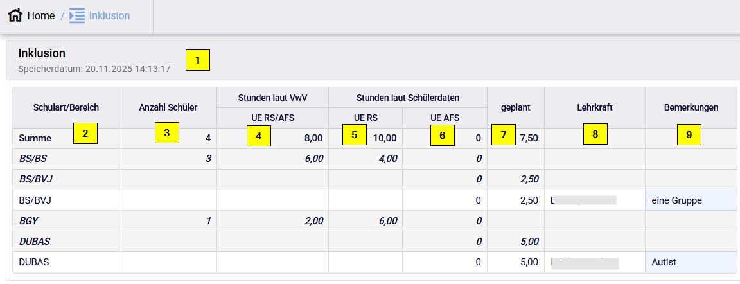Click yellow marker 9 under Bemerkungen
The height and width of the screenshot is (284, 740).
pos(689,134)
